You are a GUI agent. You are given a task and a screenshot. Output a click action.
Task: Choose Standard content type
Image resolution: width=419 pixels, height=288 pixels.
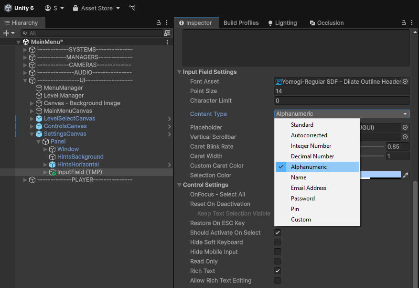(317, 125)
